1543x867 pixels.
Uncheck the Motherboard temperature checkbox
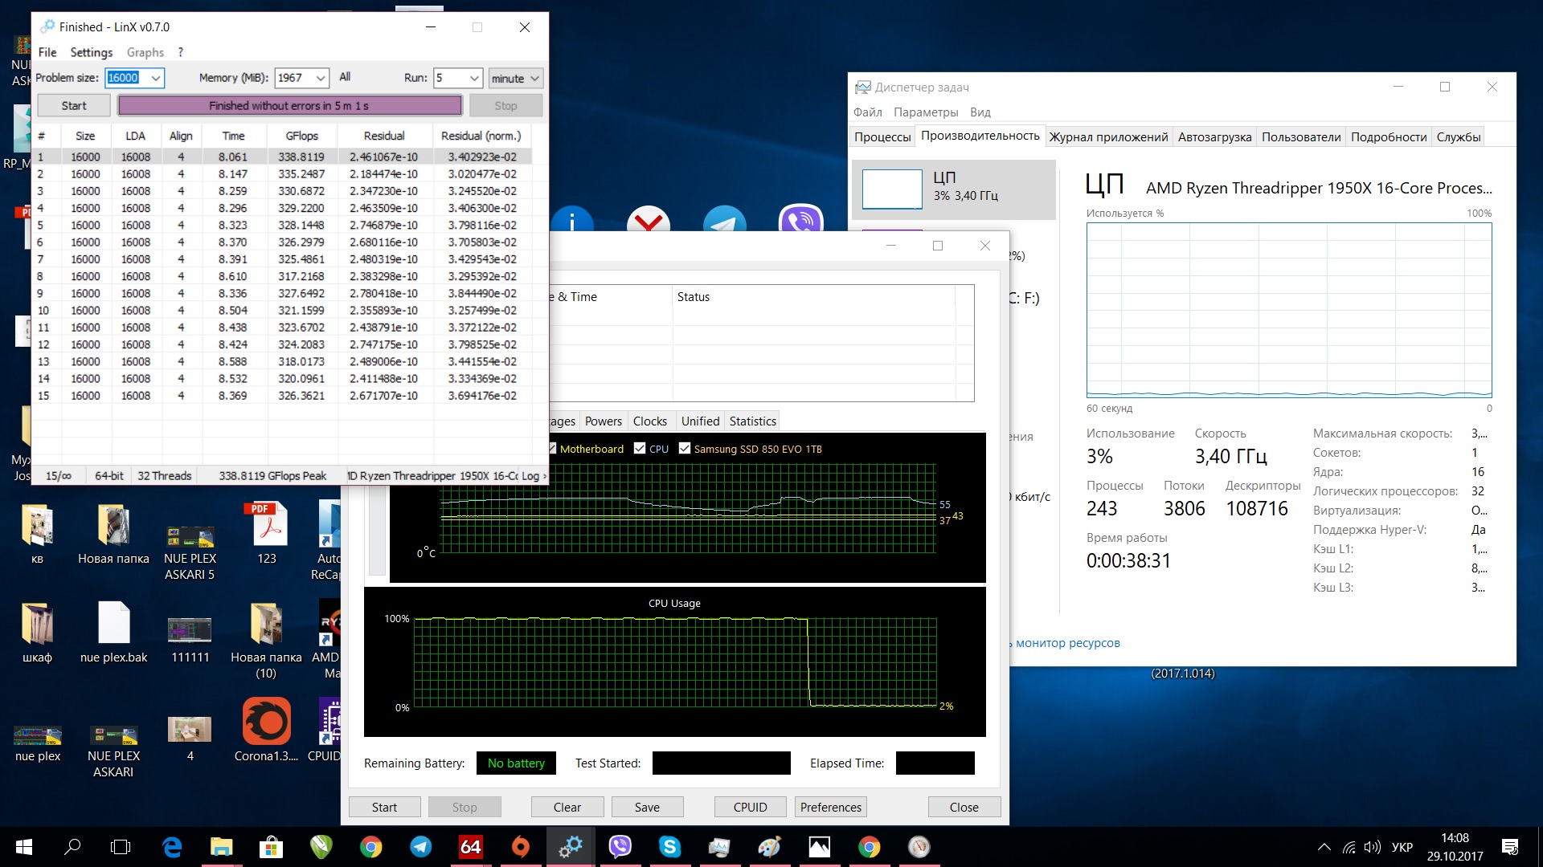[552, 449]
